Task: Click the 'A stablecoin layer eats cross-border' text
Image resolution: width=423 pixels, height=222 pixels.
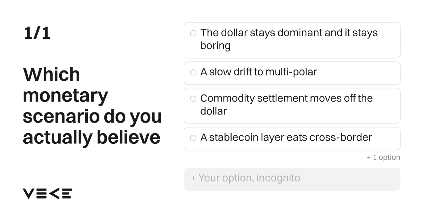Action: coord(286,137)
